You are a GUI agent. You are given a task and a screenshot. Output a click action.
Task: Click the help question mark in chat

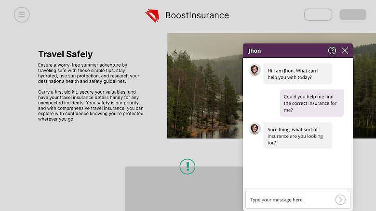tap(332, 50)
